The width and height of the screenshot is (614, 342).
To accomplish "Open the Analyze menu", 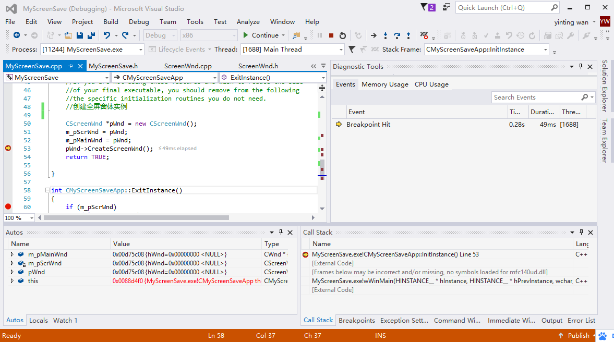I will (x=248, y=22).
